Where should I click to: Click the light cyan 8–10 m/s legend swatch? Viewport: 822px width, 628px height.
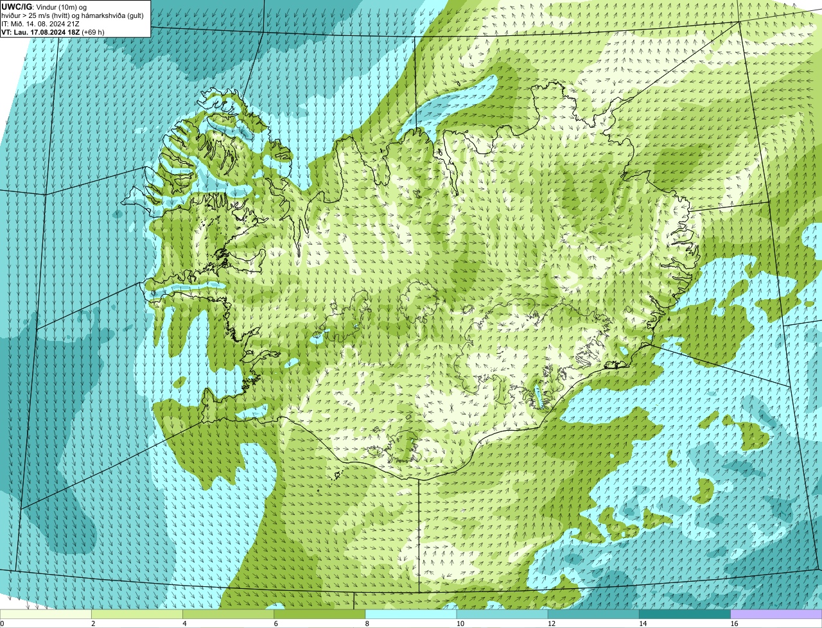(411, 614)
